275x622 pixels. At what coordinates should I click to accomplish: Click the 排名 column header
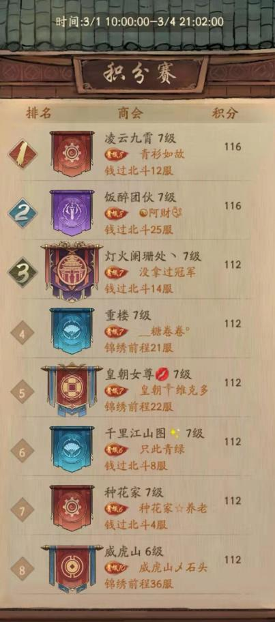[38, 113]
